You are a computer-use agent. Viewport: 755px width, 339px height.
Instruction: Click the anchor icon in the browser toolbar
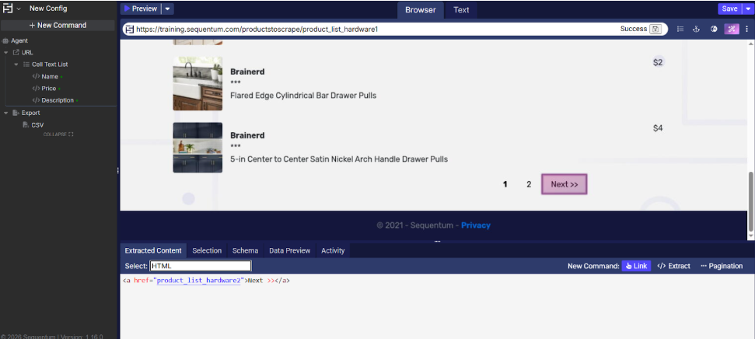(697, 29)
